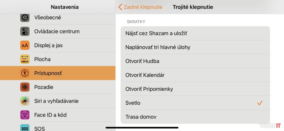Tap the Prístupnosť accessibility icon
This screenshot has height=131, width=284.
tap(25, 73)
